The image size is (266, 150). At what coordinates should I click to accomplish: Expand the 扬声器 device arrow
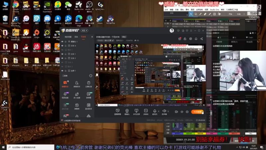pyautogui.click(x=168, y=111)
